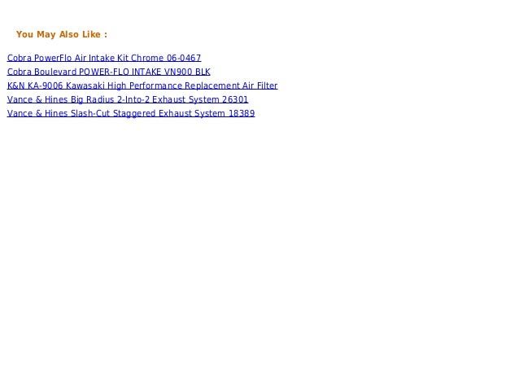Choose the link ending in VN900 BLK
The height and width of the screenshot is (368, 519).
point(108,72)
